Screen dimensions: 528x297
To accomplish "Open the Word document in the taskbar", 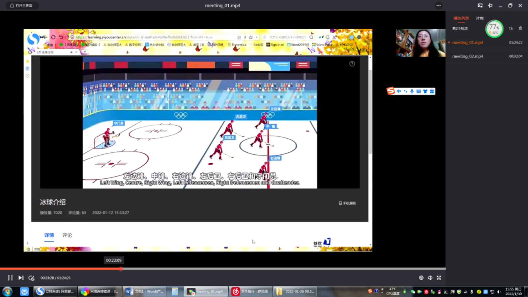I will pyautogui.click(x=144, y=291).
